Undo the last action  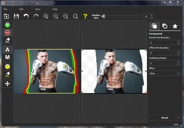(26, 16)
